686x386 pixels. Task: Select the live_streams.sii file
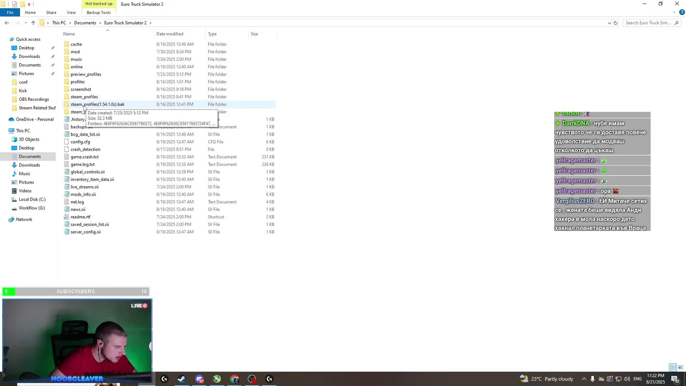(85, 187)
